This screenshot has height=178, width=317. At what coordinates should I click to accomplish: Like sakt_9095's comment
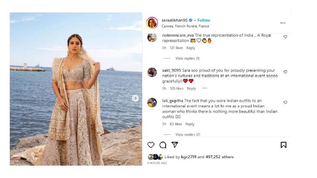tap(285, 72)
